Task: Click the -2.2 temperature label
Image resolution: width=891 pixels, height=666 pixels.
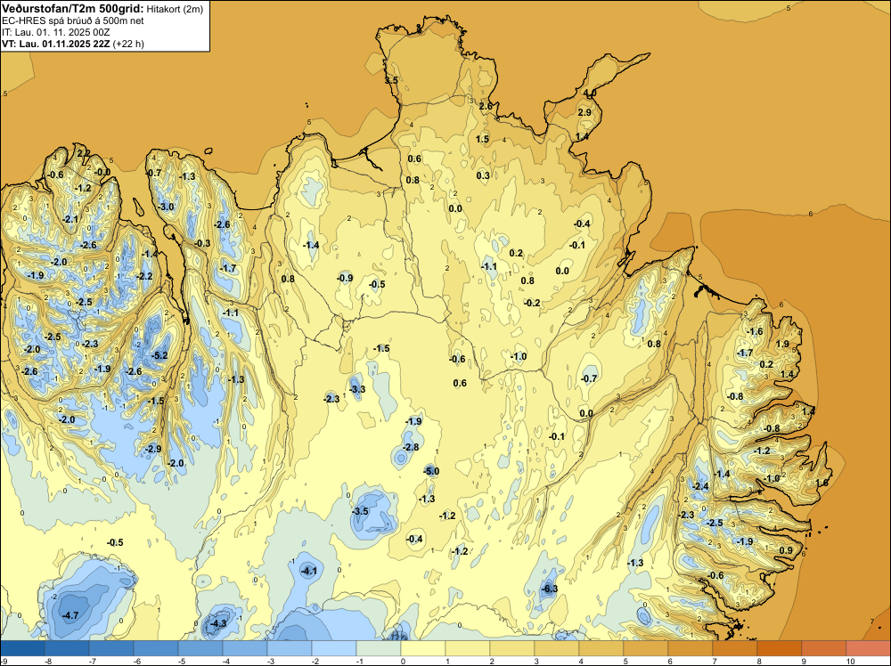Action: [x=145, y=277]
